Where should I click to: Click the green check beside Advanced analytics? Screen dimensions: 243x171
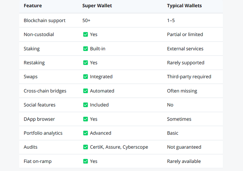[x=85, y=133]
